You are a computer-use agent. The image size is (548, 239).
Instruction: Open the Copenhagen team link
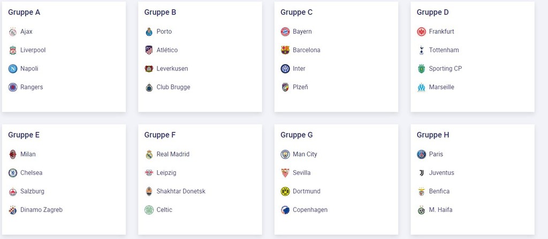coord(304,210)
